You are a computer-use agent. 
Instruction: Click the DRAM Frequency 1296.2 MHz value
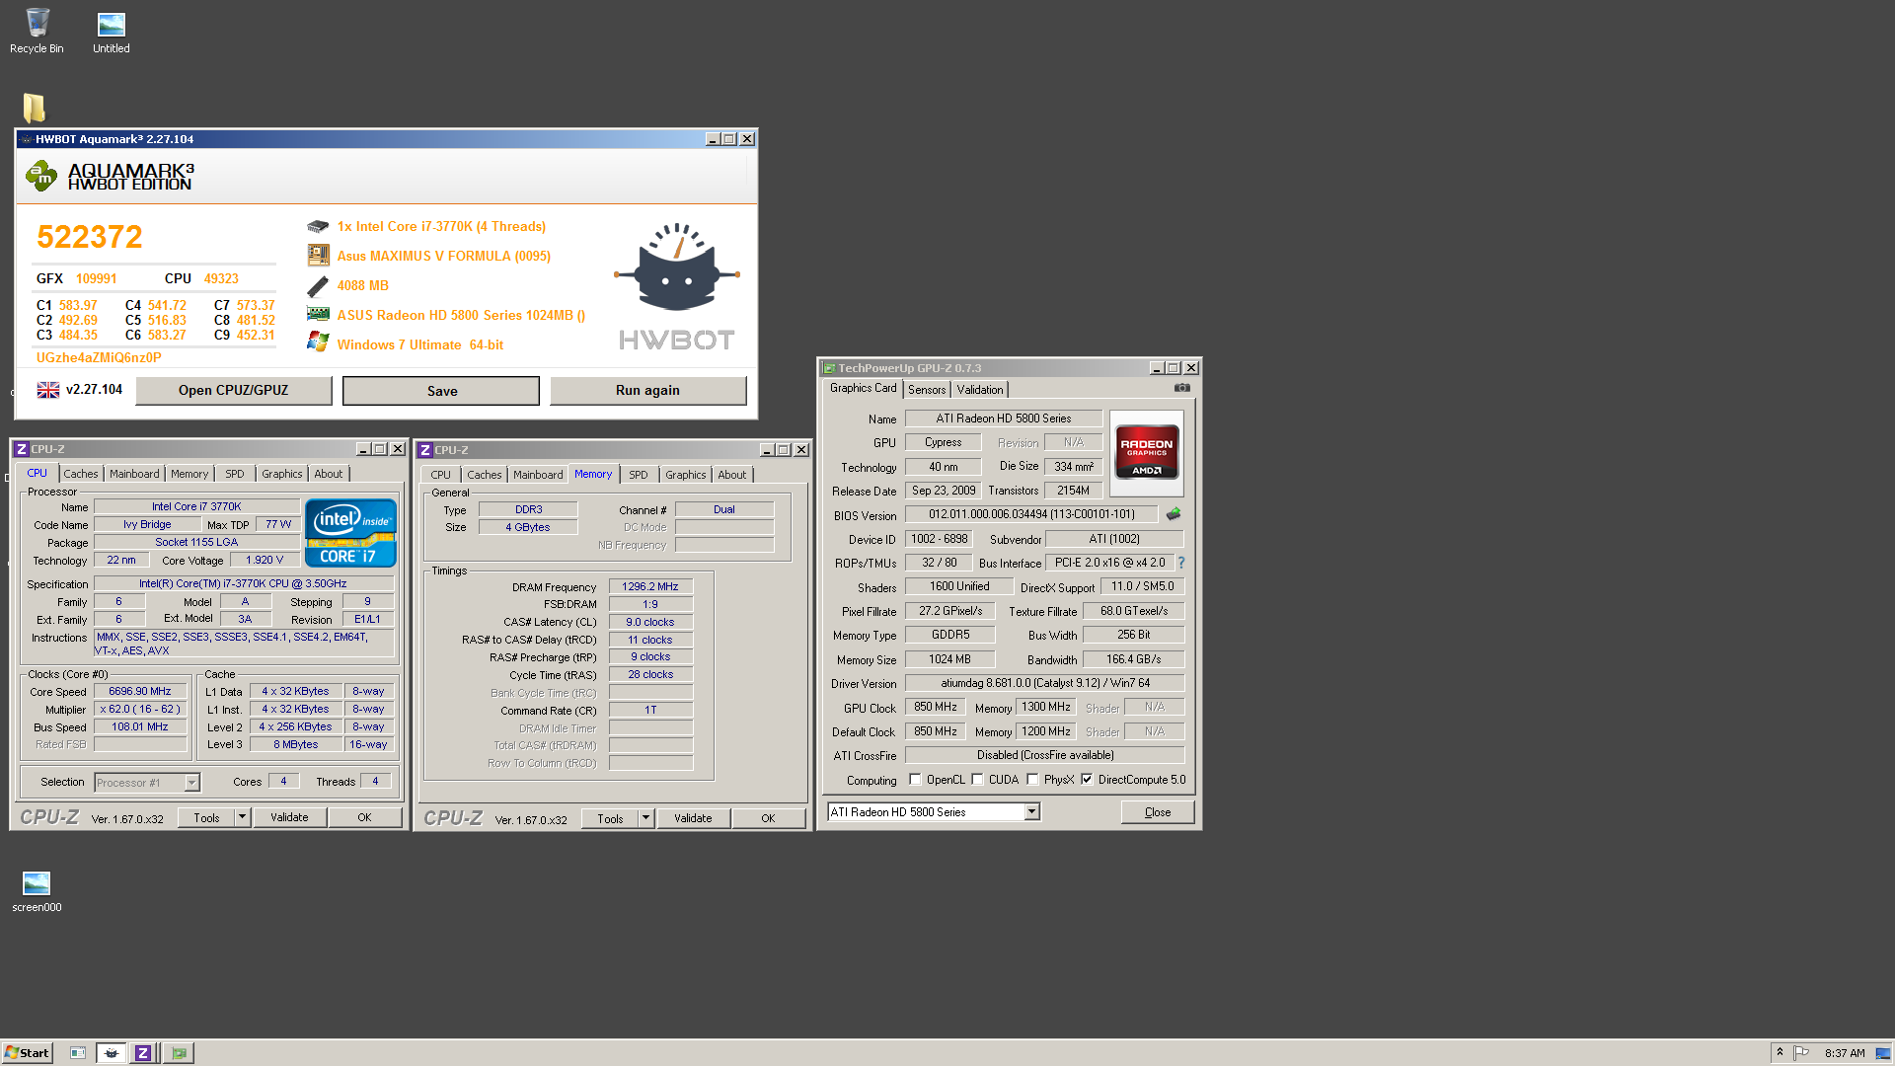click(x=650, y=586)
